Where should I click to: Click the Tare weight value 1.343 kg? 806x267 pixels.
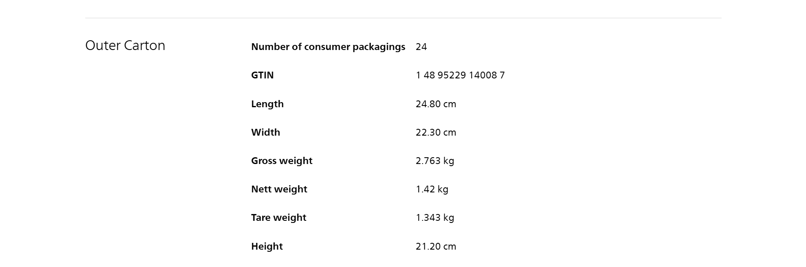coord(435,217)
